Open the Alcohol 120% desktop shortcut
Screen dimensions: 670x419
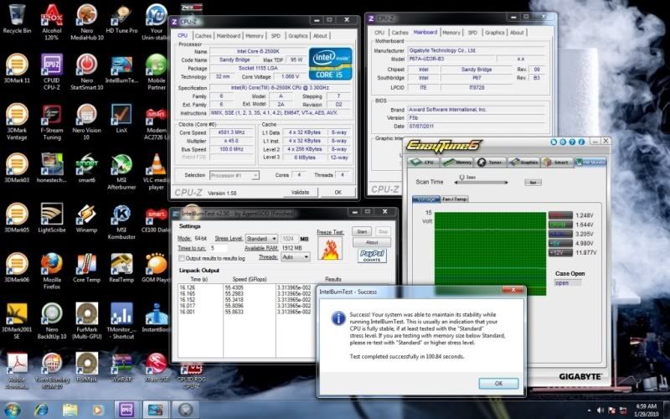[52, 22]
